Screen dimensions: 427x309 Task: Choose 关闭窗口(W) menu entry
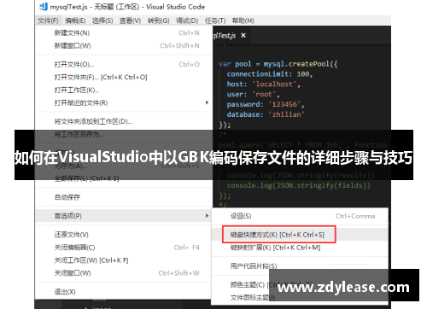coord(124,273)
